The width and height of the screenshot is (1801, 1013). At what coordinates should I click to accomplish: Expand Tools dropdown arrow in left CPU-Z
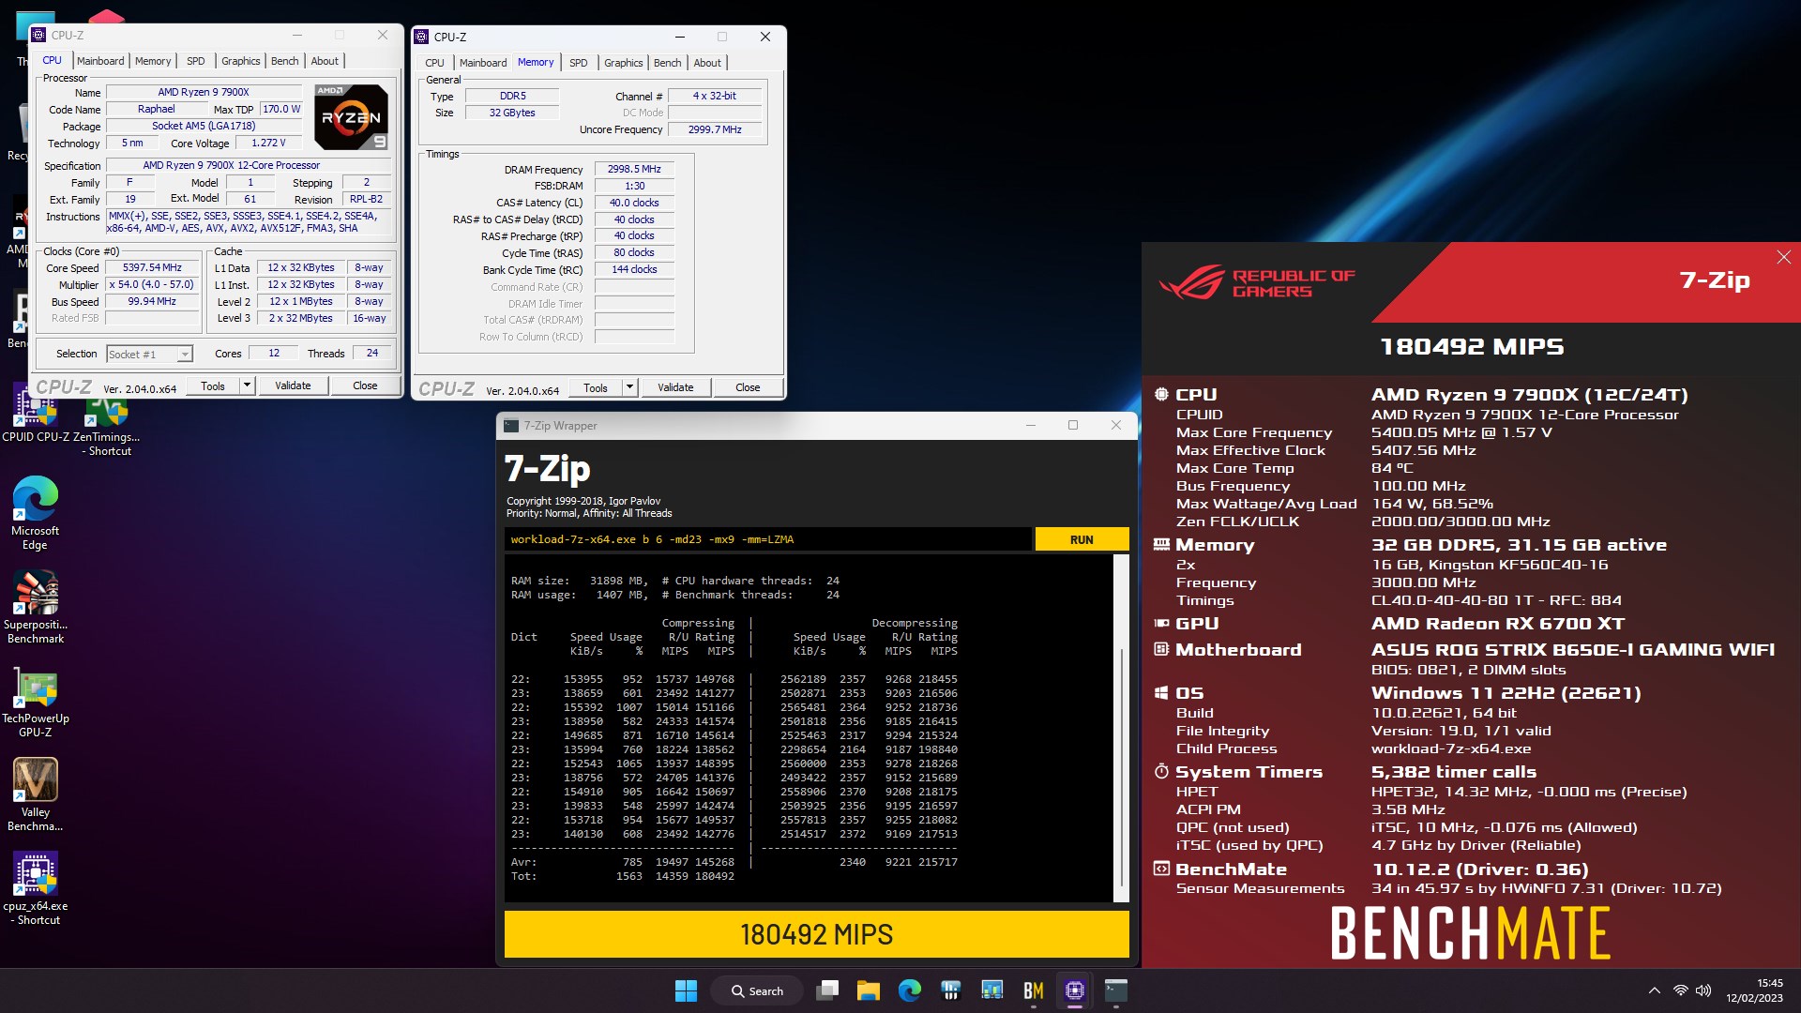coord(247,386)
